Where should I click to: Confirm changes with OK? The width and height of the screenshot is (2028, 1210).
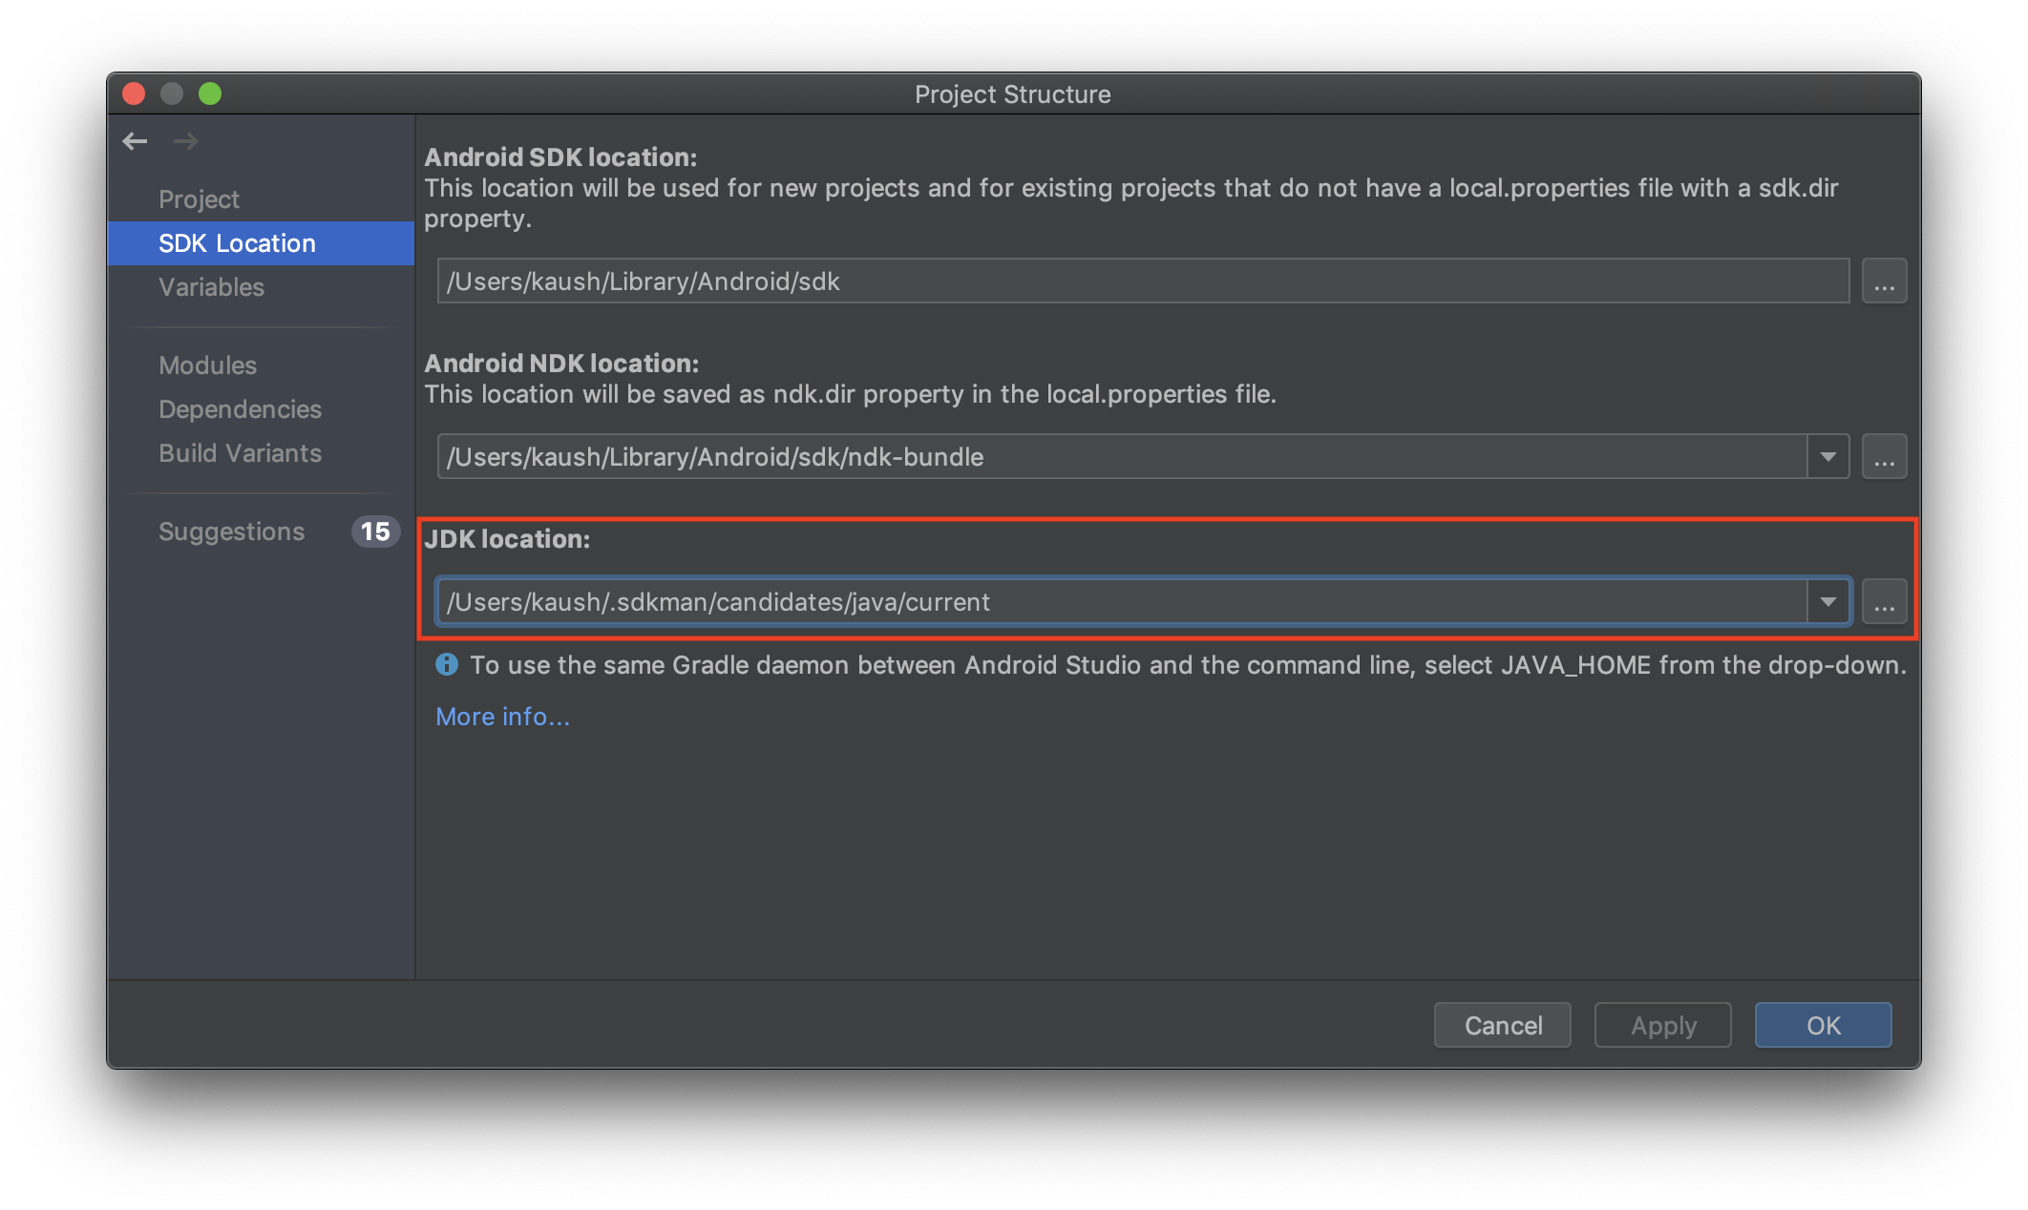click(1823, 1025)
